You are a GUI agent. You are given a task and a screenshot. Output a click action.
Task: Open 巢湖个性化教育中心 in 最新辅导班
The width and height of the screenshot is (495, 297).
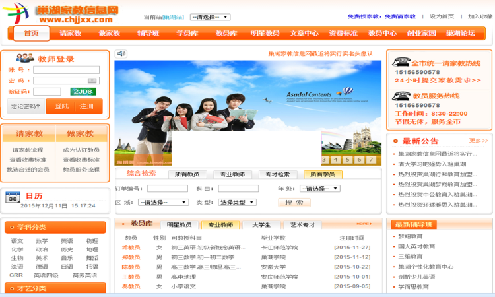pos(426,267)
